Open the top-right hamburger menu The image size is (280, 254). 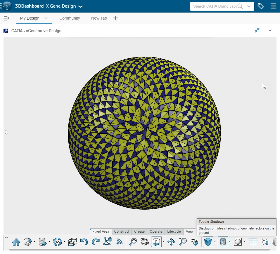click(x=274, y=6)
